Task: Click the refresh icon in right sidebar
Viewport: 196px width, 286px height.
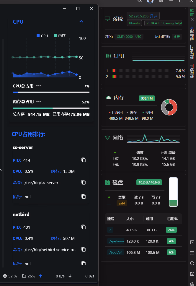Action: pyautogui.click(x=192, y=263)
